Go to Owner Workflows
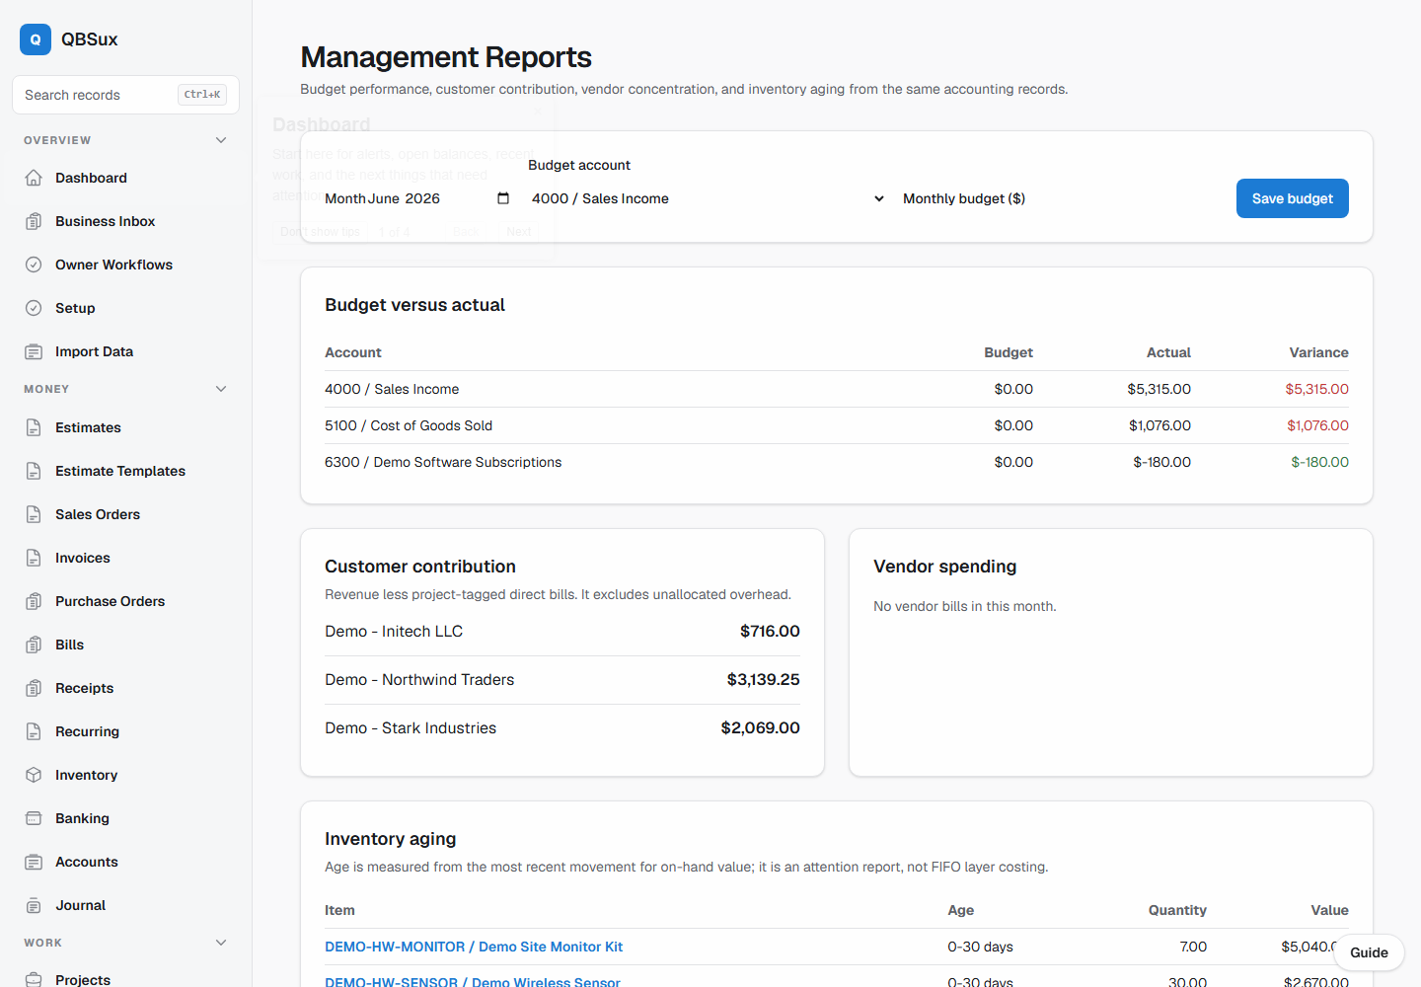 125,265
